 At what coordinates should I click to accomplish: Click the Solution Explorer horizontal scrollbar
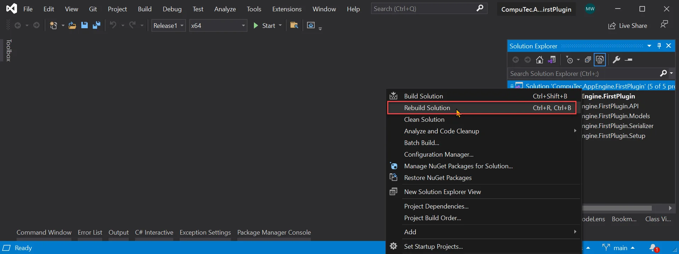[617, 208]
